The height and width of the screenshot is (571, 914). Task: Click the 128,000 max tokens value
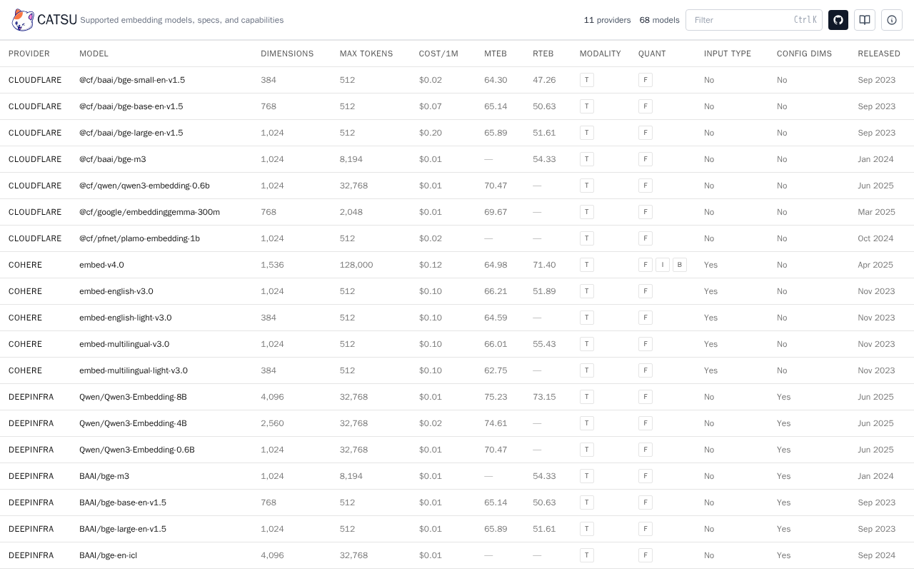pos(356,265)
